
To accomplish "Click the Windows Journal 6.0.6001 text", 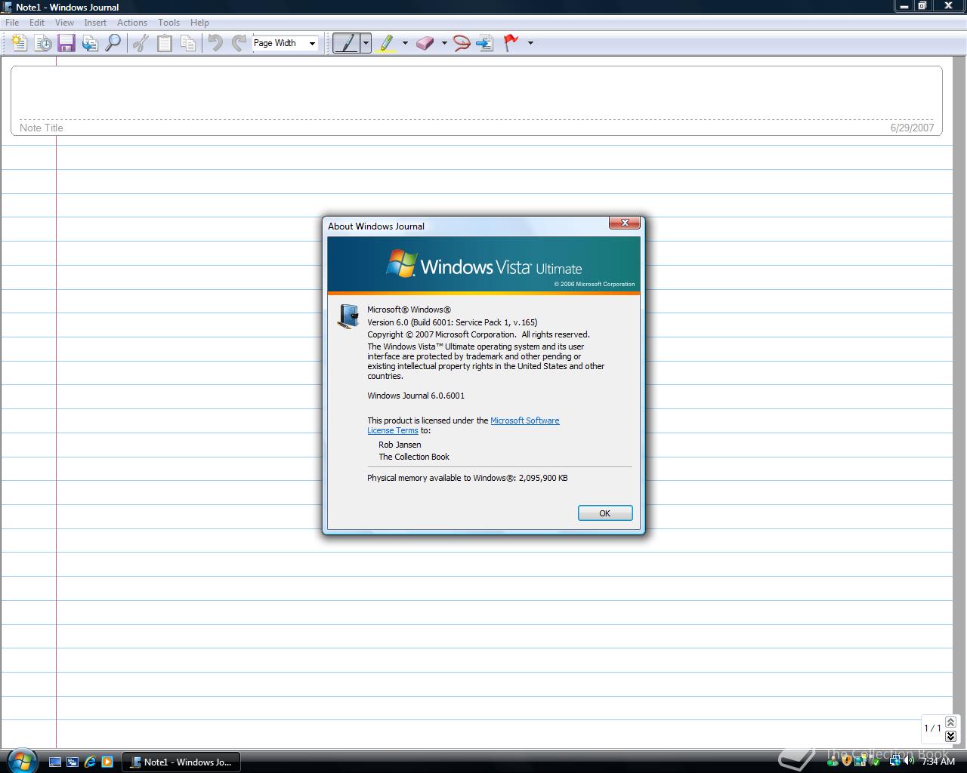I will pyautogui.click(x=416, y=396).
